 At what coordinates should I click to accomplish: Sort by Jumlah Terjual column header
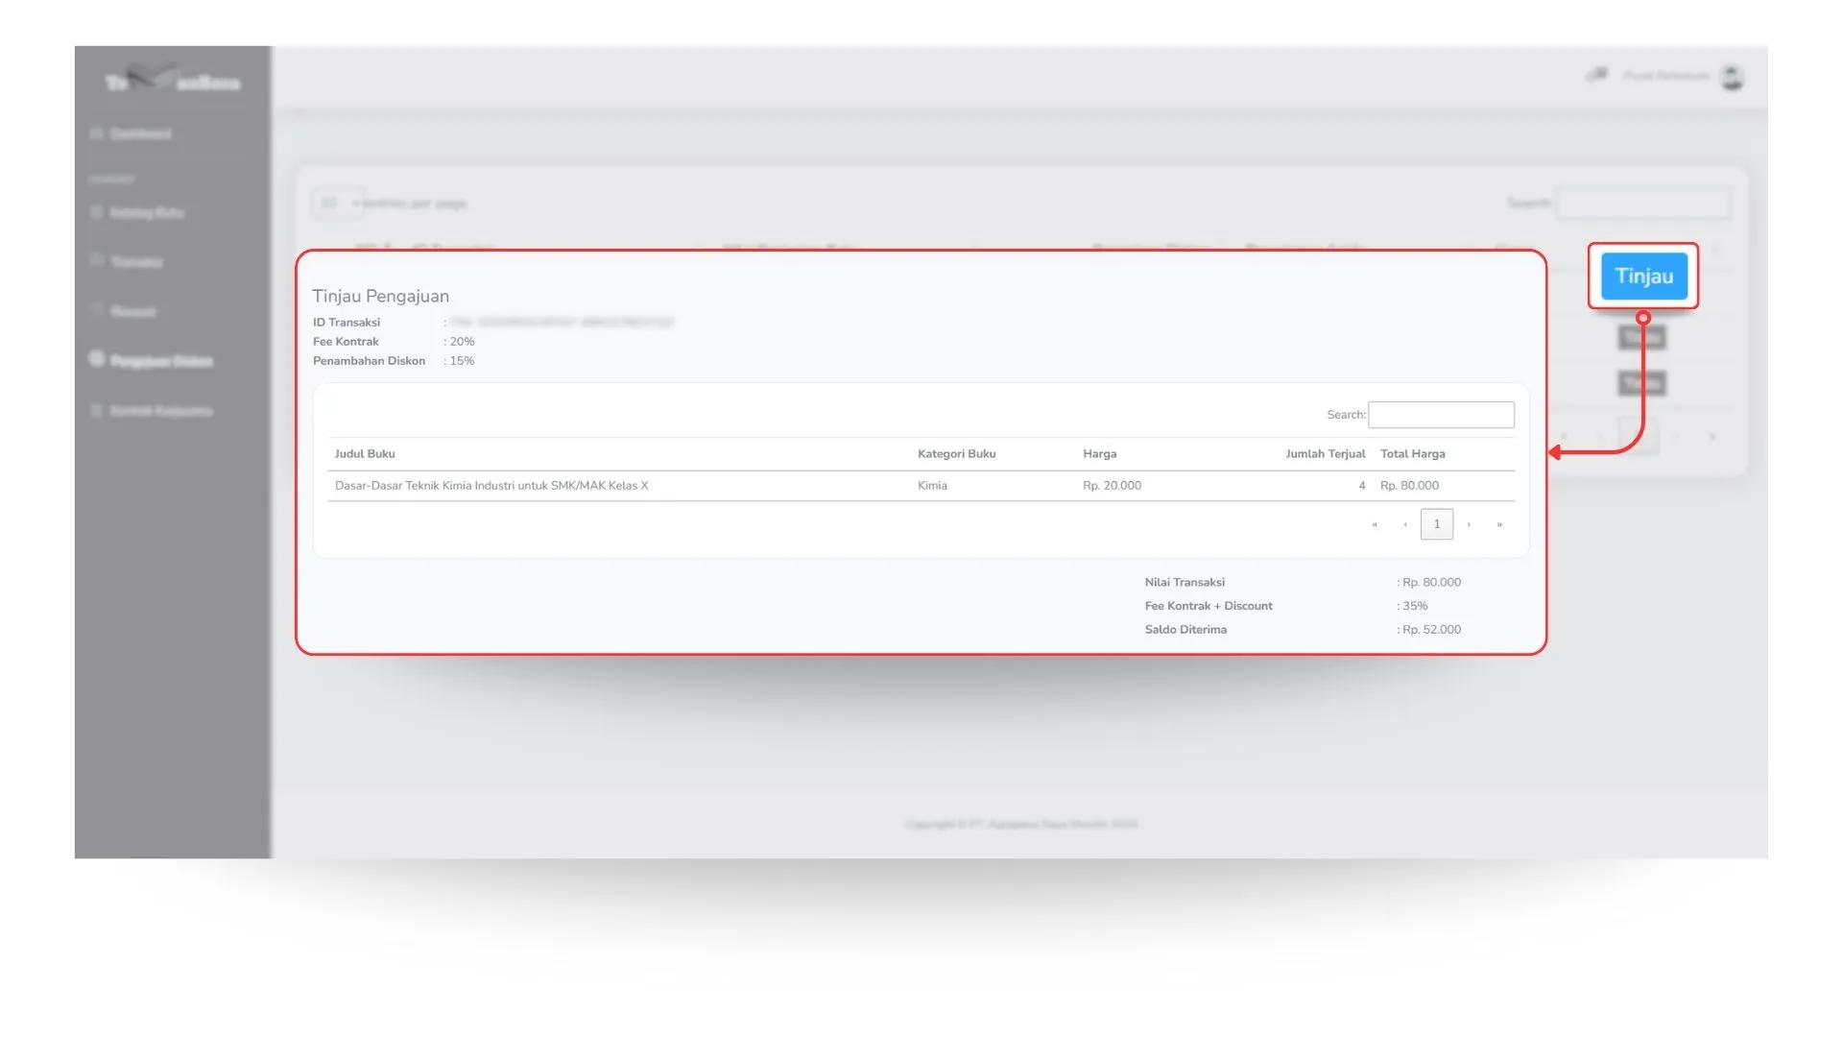point(1325,454)
